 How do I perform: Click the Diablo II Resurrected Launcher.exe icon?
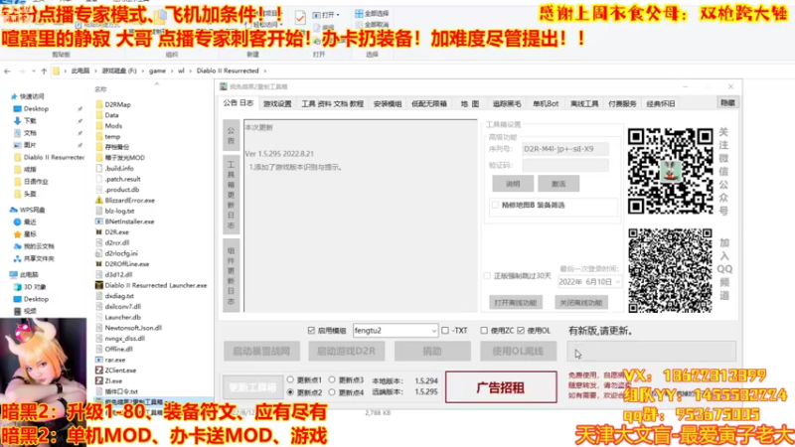coord(98,285)
